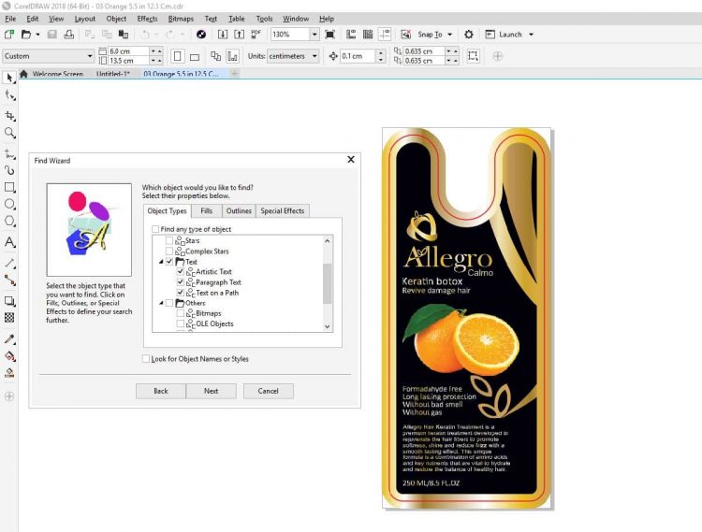Select the Text tool
This screenshot has width=702, height=532.
tap(9, 242)
